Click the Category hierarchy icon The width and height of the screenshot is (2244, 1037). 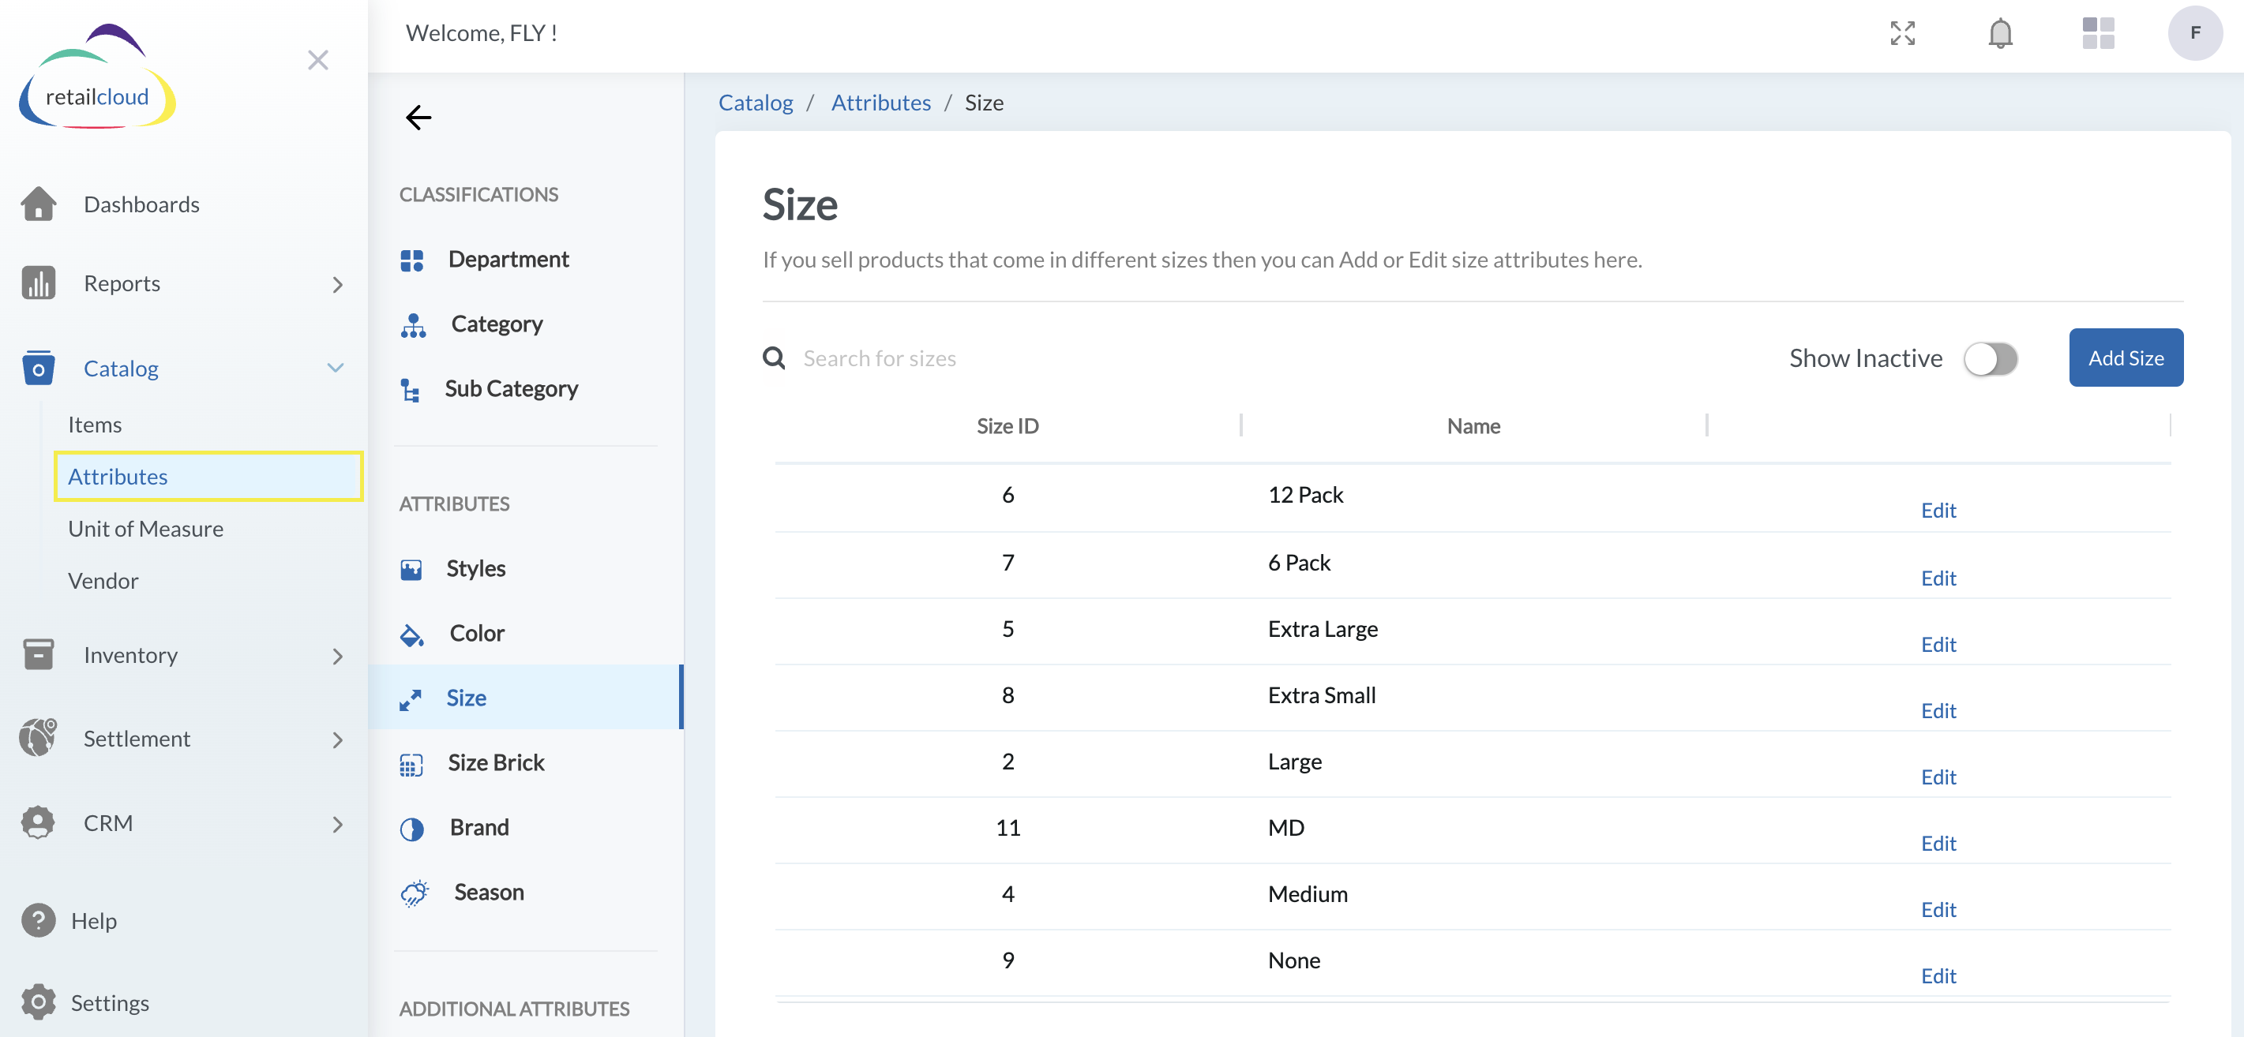coord(413,325)
